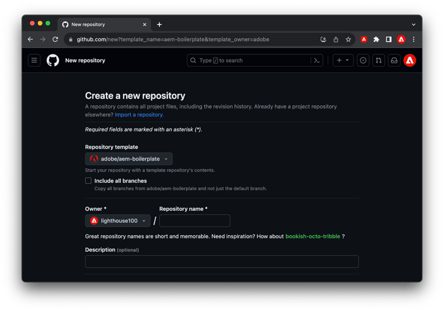This screenshot has width=444, height=311.
Task: Follow the Import a repository link
Action: (139, 115)
